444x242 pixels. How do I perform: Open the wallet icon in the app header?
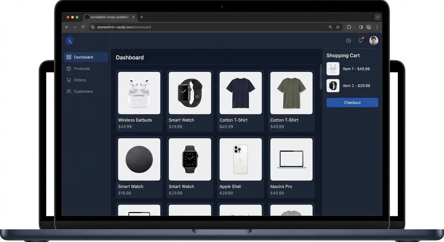point(348,40)
